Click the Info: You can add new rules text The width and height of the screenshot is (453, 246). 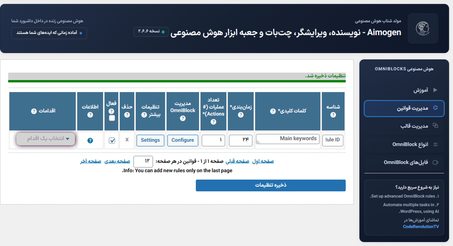point(177,170)
